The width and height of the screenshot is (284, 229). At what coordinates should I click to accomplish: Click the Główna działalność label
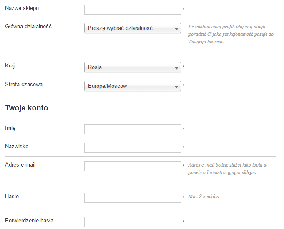pos(28,27)
